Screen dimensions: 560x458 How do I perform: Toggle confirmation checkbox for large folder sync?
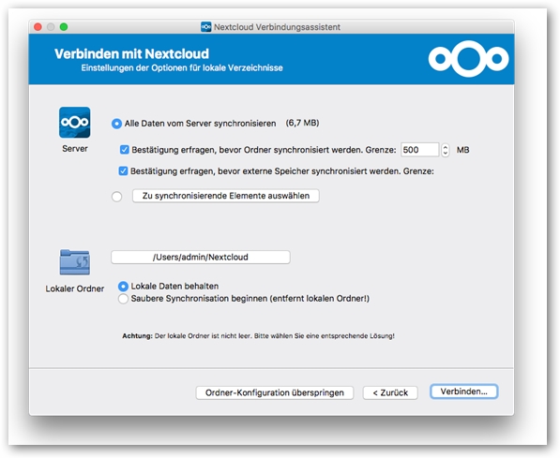point(124,150)
